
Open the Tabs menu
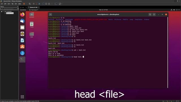[x=16, y=4]
